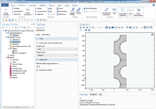
Task: Click Zoom Extents icon in Graphics toolbar
Action: [x=93, y=27]
